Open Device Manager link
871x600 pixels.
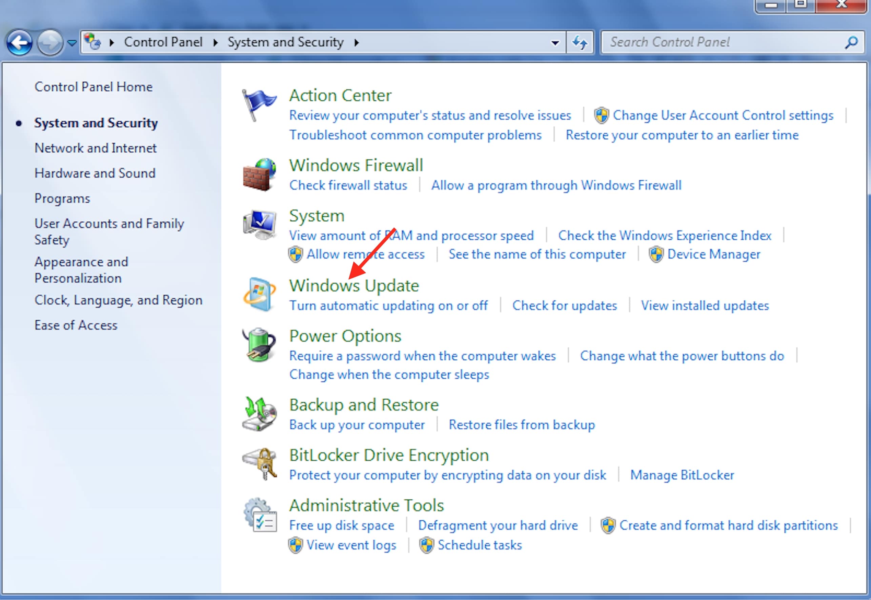click(x=713, y=255)
